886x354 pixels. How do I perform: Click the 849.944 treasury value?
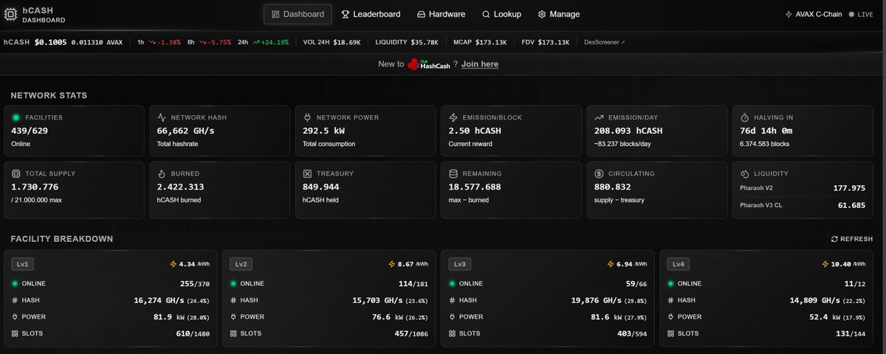pyautogui.click(x=320, y=187)
